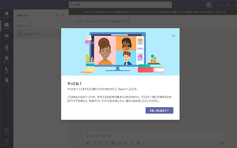The width and height of the screenshot is (237, 148).
Task: Open the Calls section in sidebar
Action: point(7,70)
